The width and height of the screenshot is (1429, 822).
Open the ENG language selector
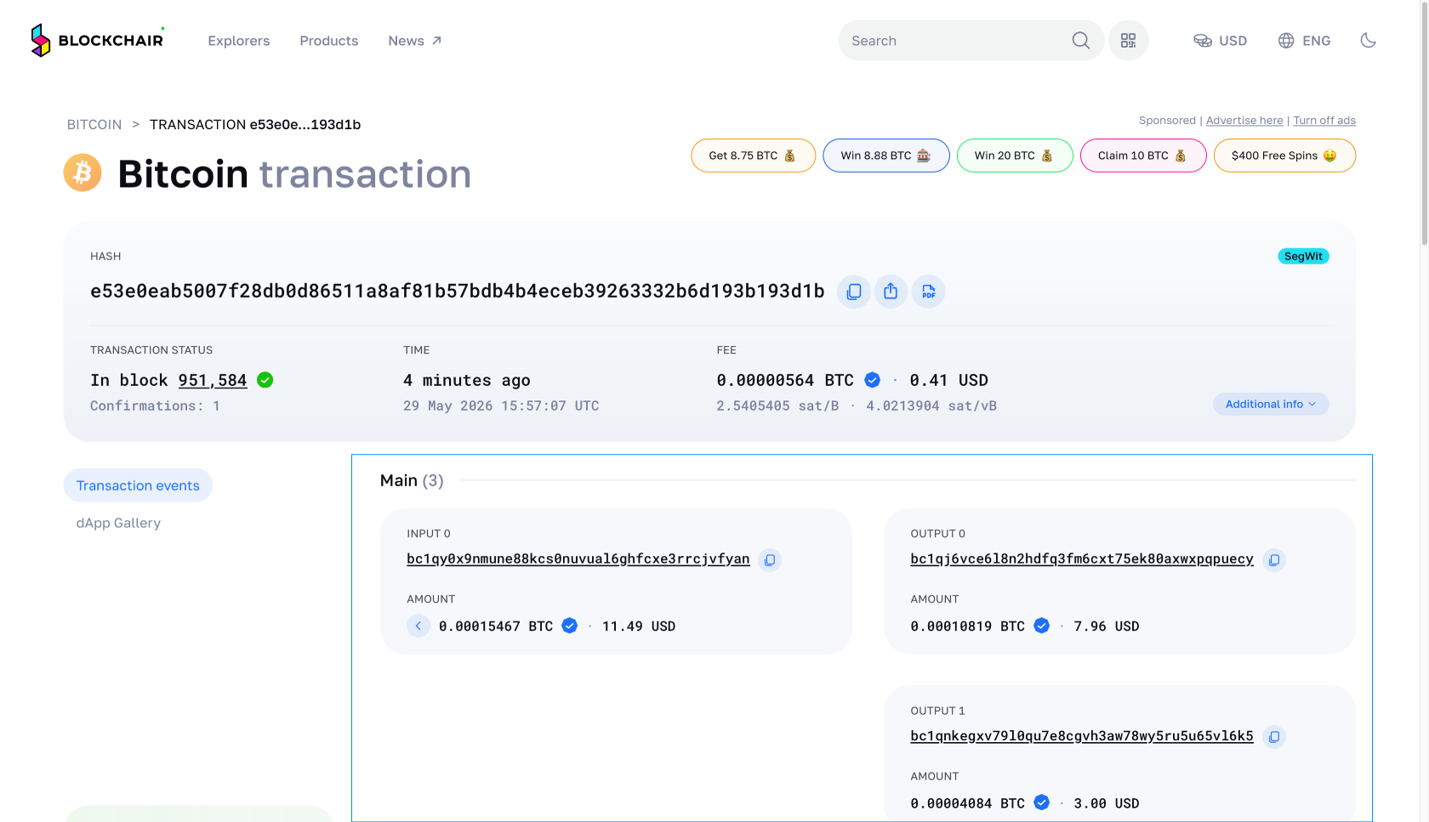coord(1304,41)
